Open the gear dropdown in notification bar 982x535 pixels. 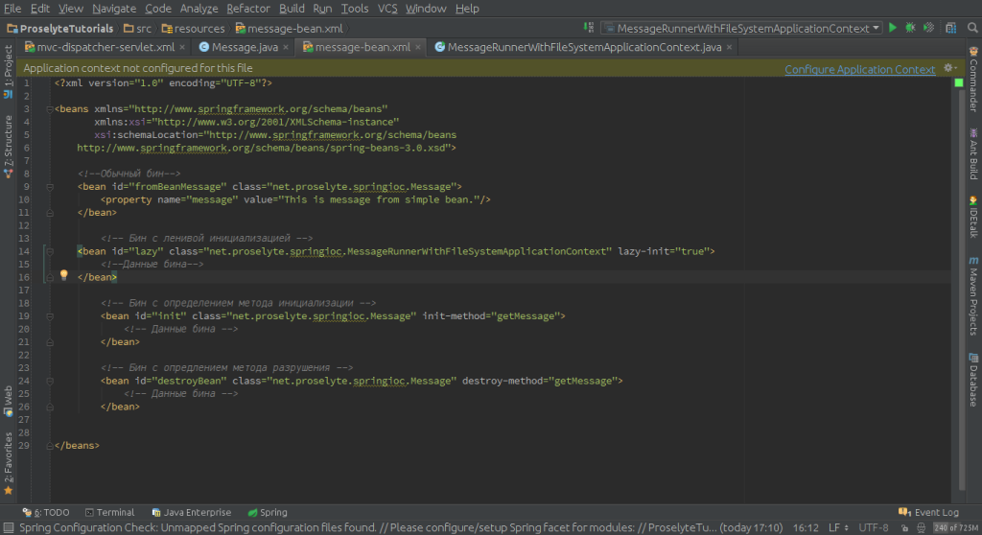click(949, 68)
